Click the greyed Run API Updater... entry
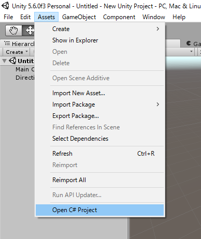201x239 pixels. (x=99, y=195)
